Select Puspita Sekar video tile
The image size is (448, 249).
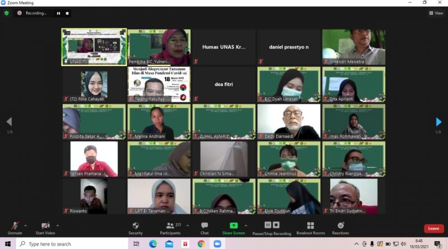(94, 122)
